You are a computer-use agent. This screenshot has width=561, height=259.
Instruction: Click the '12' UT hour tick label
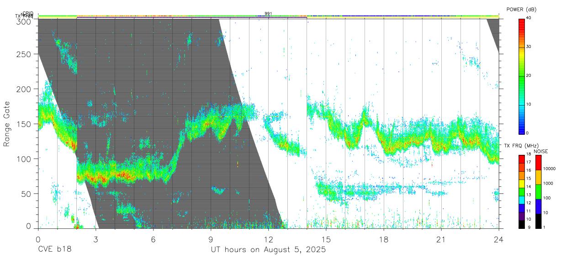[268, 239]
